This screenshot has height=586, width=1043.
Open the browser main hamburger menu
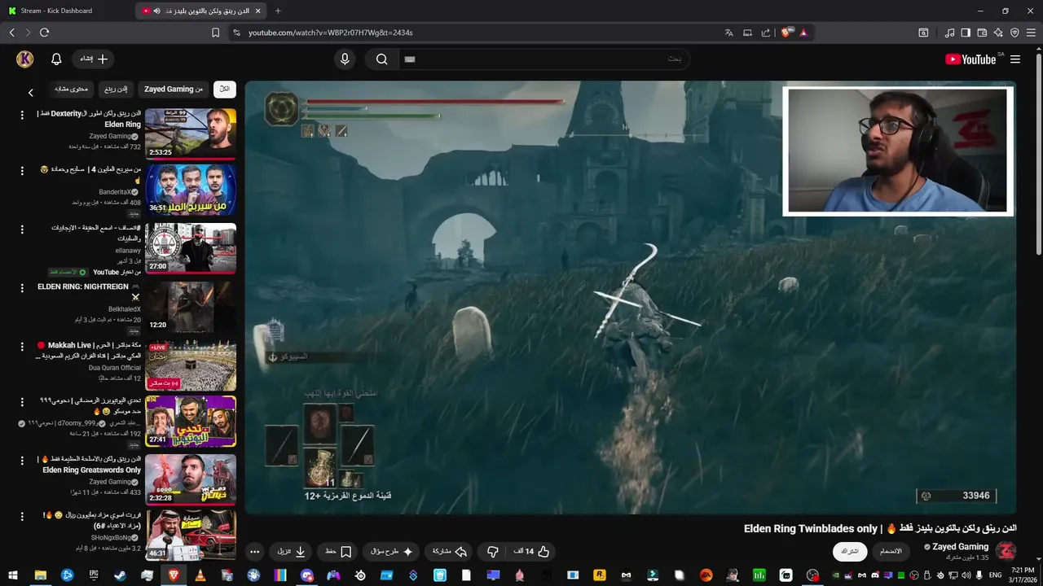point(1031,33)
